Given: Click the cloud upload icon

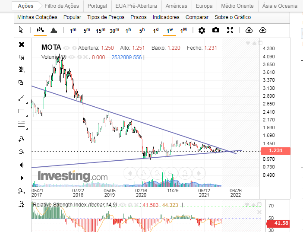Looking at the screenshot, I should tap(263, 30).
